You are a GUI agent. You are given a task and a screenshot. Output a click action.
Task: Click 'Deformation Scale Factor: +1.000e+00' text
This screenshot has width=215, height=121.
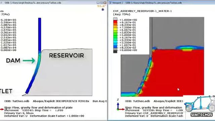tap(57, 116)
